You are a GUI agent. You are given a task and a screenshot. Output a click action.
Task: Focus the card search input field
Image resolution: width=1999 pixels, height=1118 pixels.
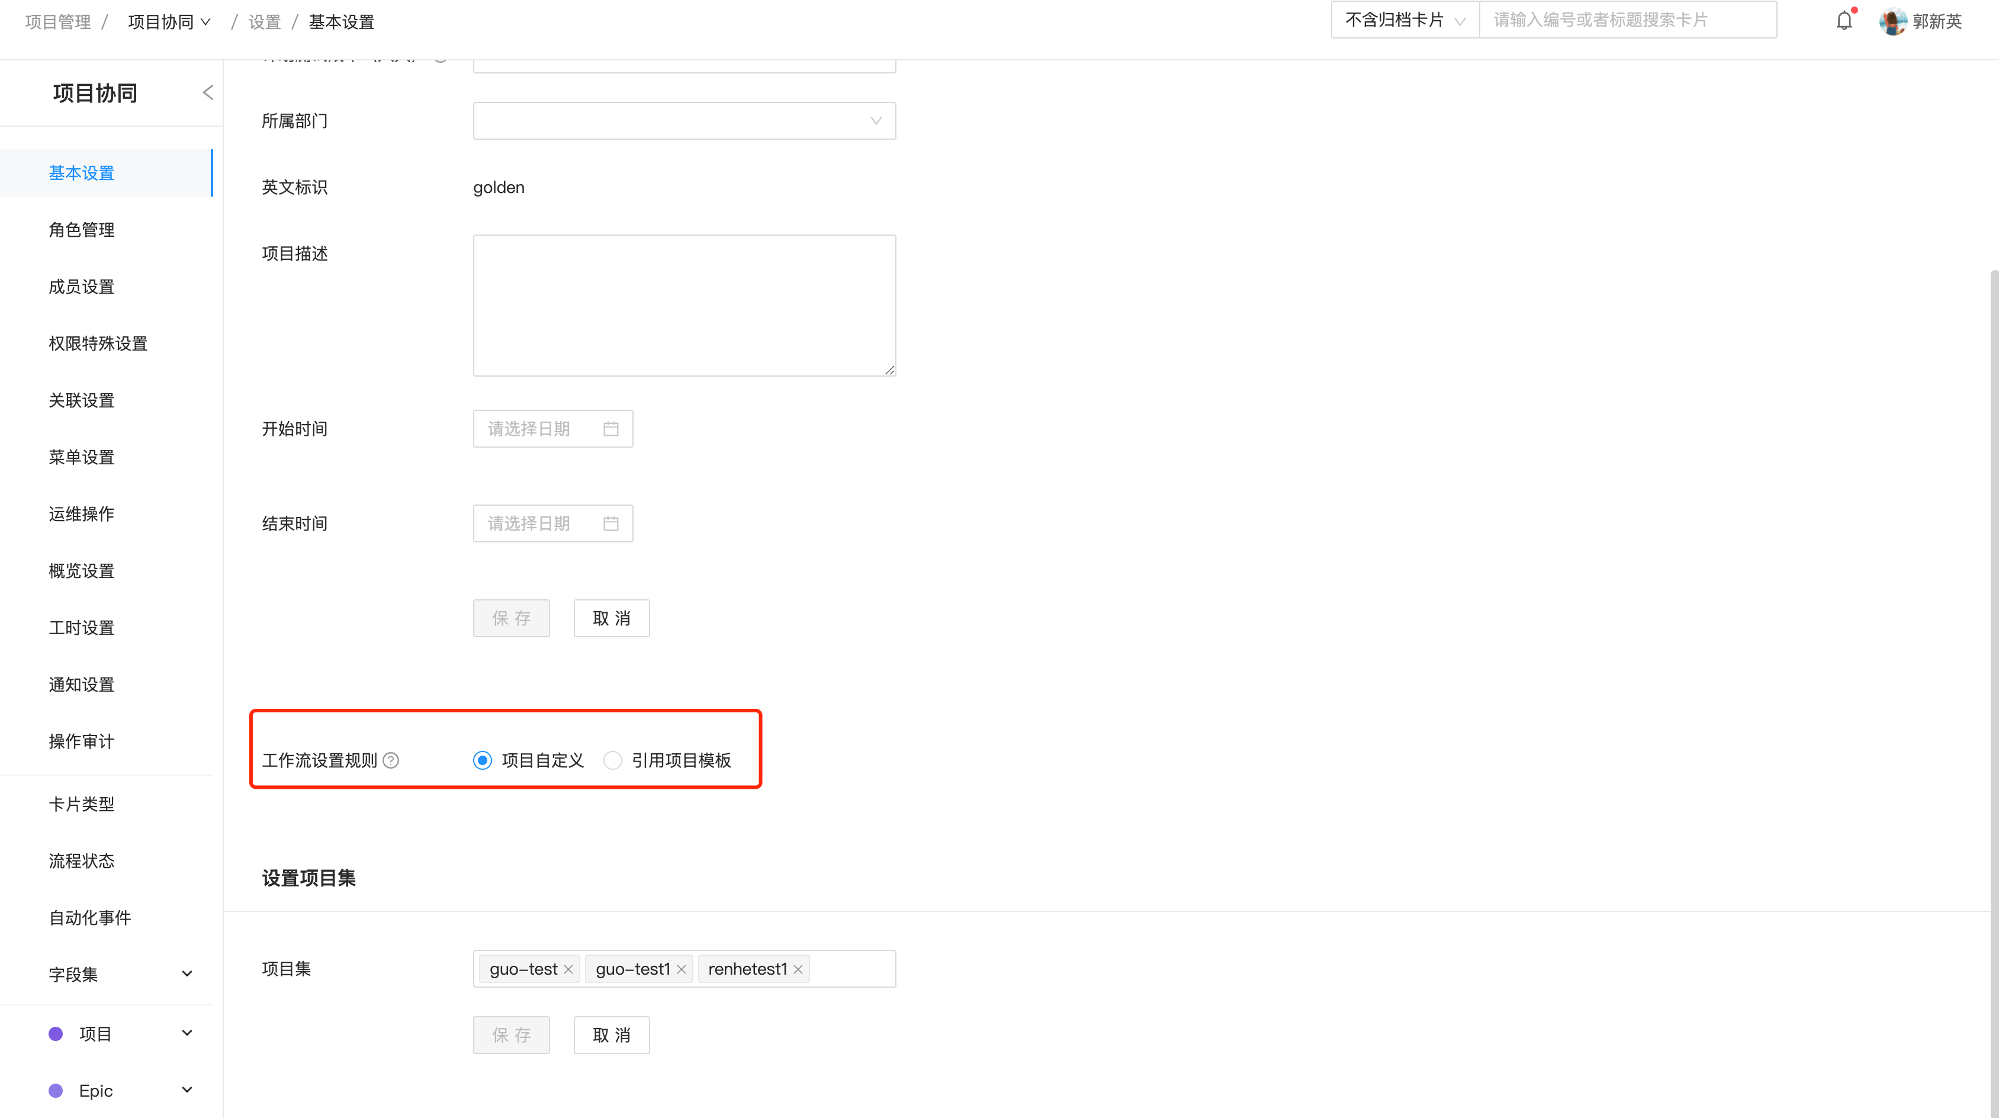coord(1628,20)
